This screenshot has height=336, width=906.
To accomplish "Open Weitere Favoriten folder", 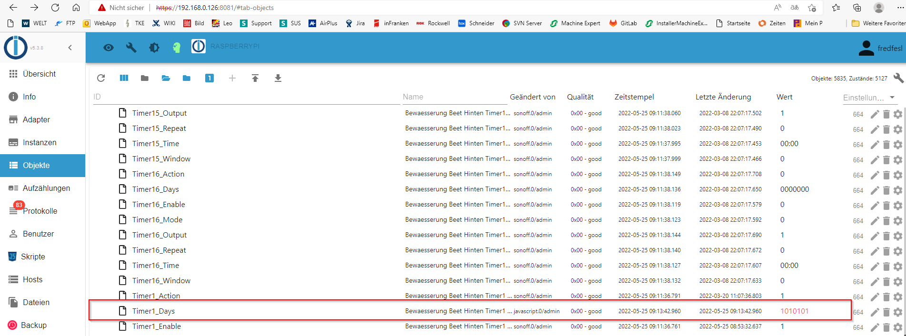I will (878, 23).
